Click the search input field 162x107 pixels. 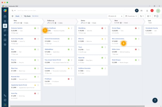(x=27, y=11)
